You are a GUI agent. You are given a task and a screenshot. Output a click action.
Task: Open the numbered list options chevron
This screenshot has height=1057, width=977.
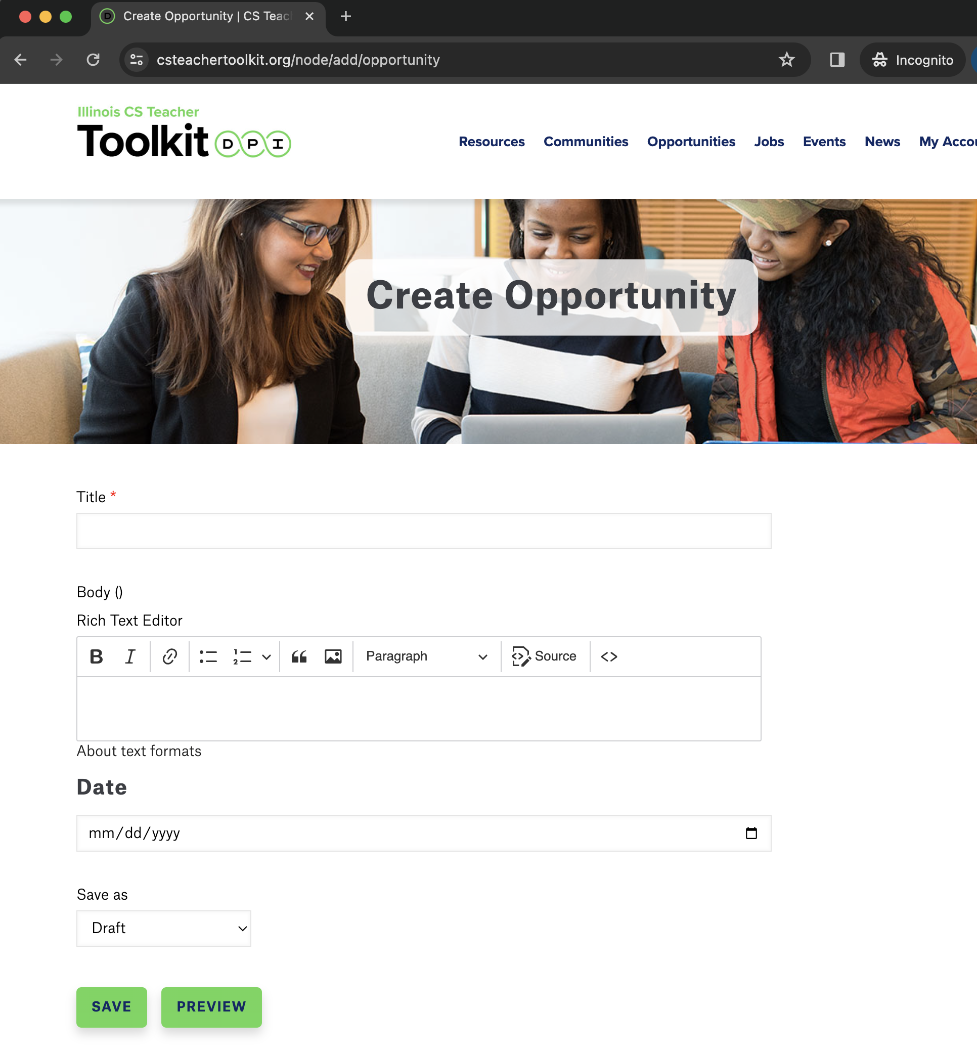click(x=266, y=656)
